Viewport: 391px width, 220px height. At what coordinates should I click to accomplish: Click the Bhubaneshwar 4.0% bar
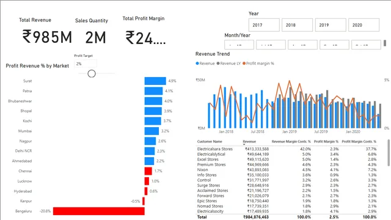[x=153, y=101]
